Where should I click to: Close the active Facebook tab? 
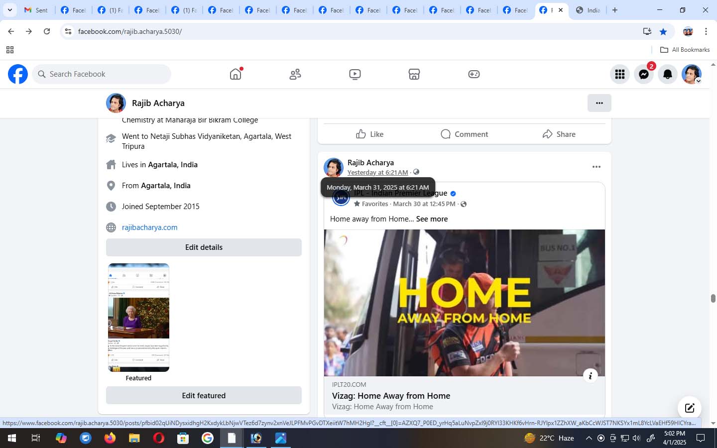coord(560,10)
